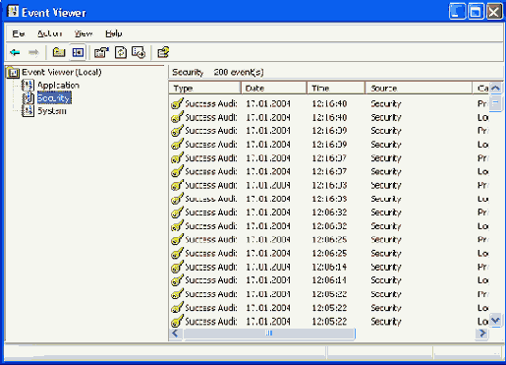Click key icon in 12:16:40 row, category Lo

click(x=177, y=117)
